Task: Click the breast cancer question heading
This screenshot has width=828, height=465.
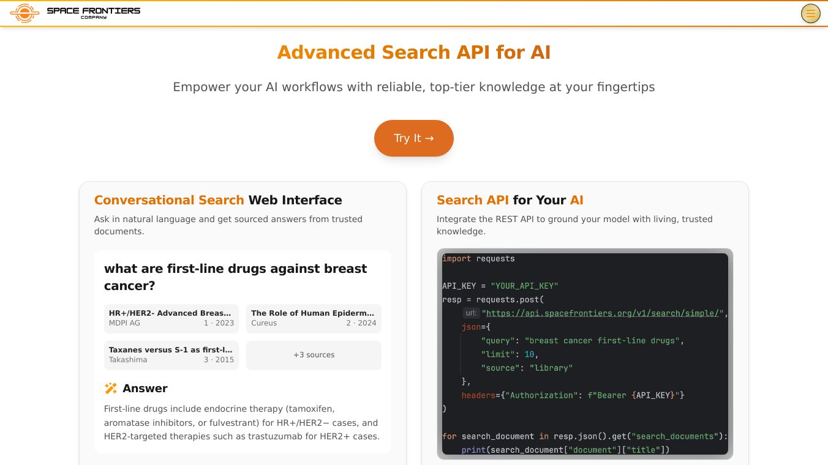Action: tap(236, 277)
